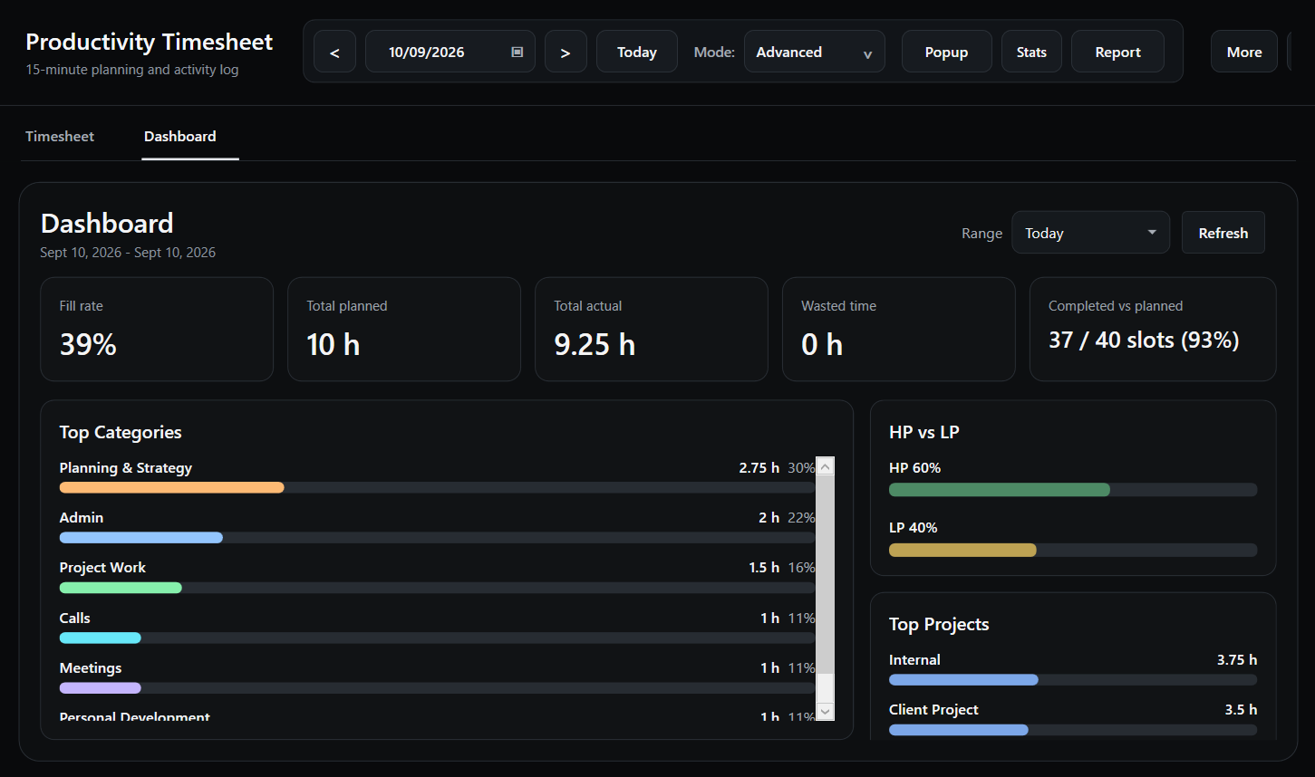Click the Top Projects heading

[x=939, y=624]
